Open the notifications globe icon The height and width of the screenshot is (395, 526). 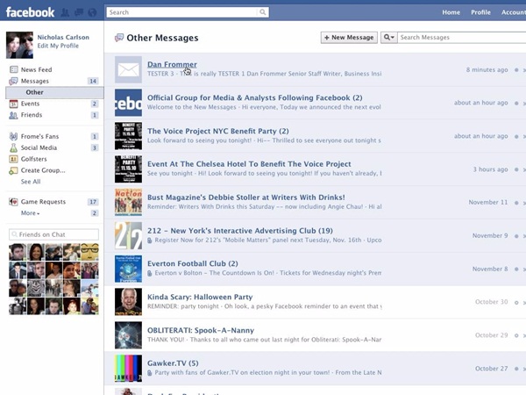point(91,12)
